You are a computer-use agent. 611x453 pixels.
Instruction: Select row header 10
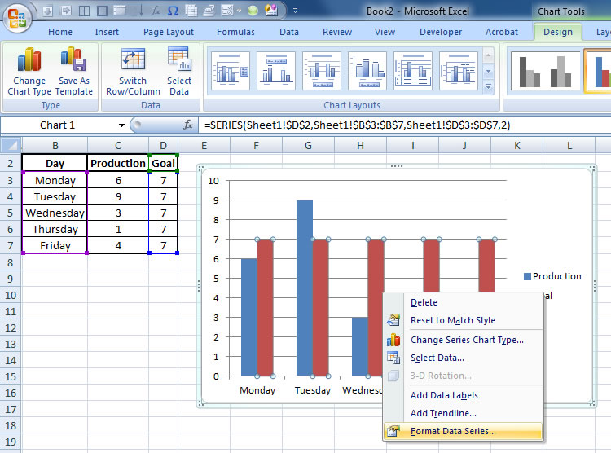click(11, 295)
